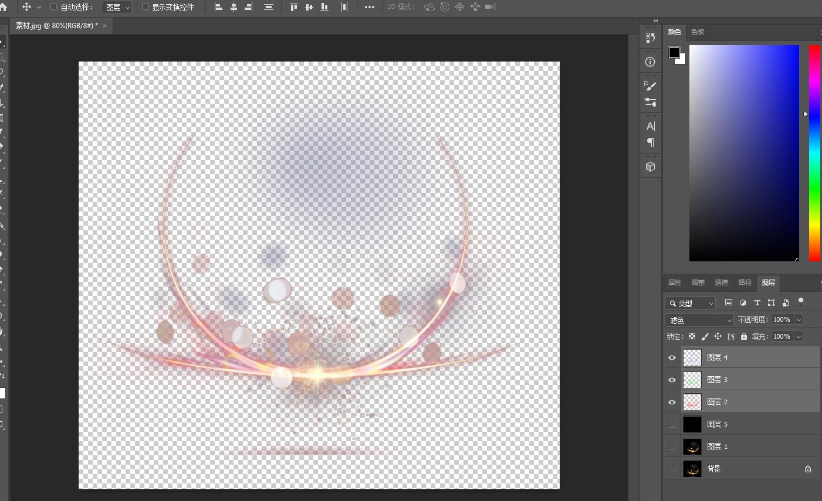This screenshot has height=501, width=822.
Task: Close the 素材.jpg document tab
Action: click(x=104, y=26)
